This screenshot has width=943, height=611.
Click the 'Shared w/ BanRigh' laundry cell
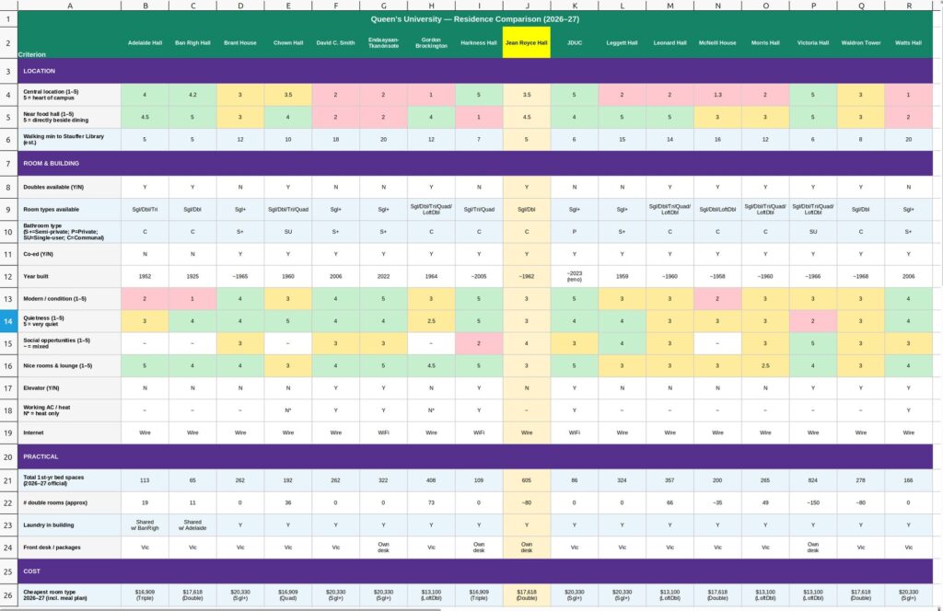coord(145,525)
